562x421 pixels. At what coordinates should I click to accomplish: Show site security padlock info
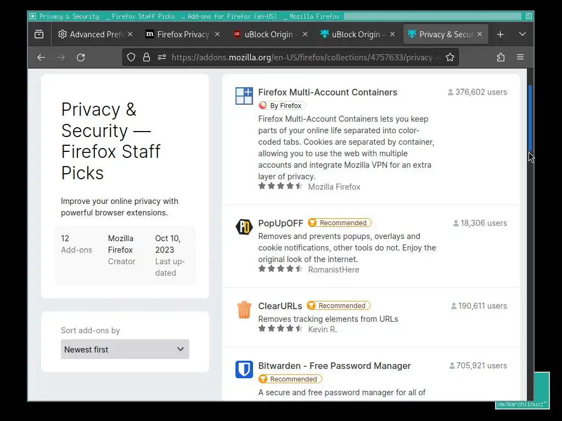pyautogui.click(x=146, y=57)
